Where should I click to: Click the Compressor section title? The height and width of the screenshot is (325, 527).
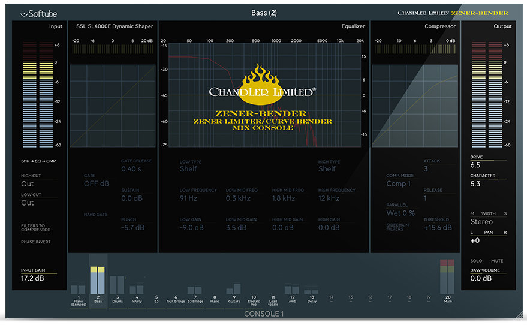(440, 26)
